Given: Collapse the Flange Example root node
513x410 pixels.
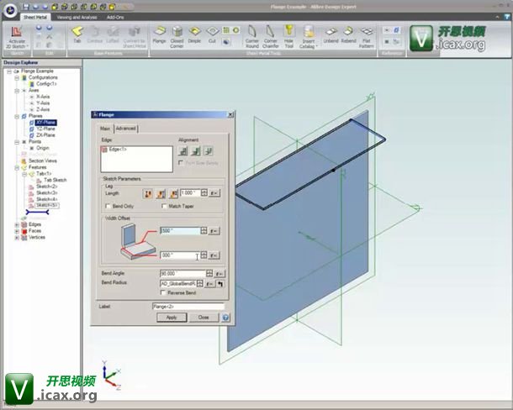Looking at the screenshot, I should tap(9, 71).
